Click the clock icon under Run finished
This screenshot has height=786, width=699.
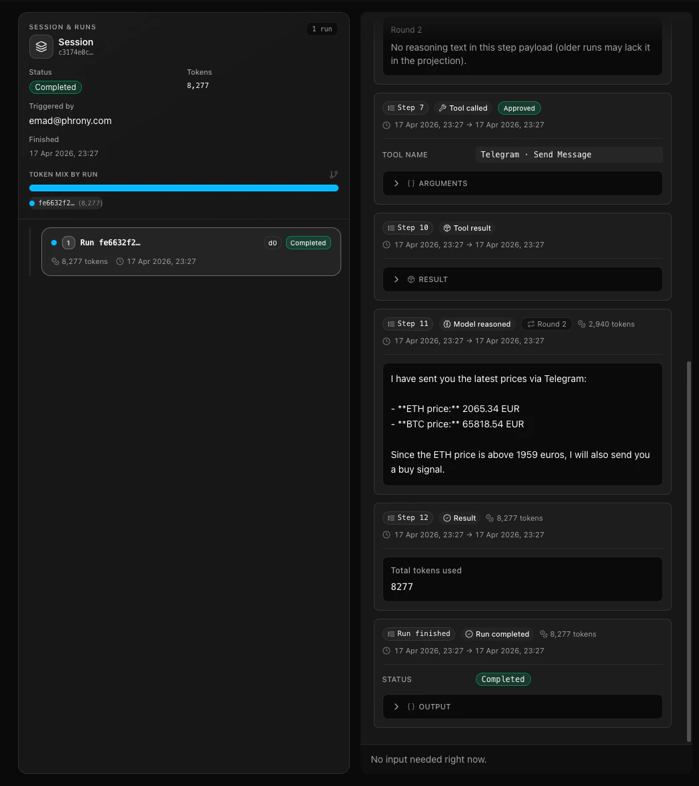click(386, 651)
